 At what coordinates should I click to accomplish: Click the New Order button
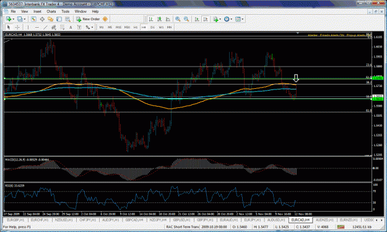(88, 19)
